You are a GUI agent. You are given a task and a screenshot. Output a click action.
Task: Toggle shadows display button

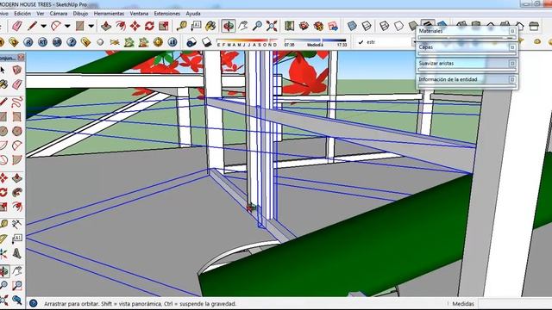(191, 42)
